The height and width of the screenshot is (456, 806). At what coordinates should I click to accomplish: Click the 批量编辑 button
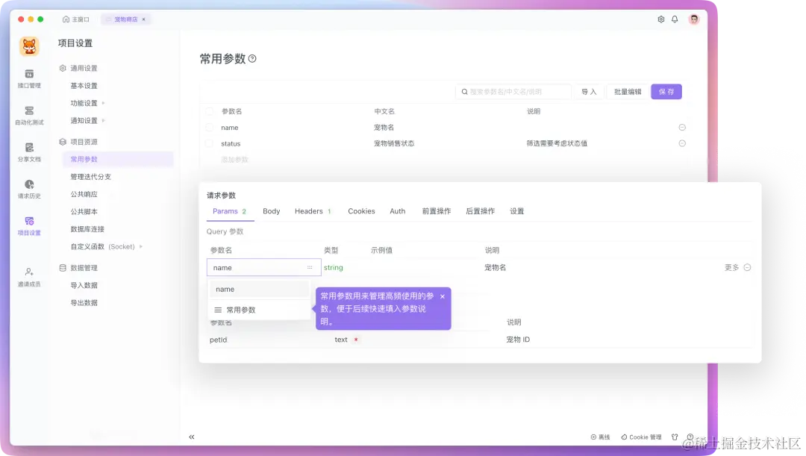click(627, 91)
